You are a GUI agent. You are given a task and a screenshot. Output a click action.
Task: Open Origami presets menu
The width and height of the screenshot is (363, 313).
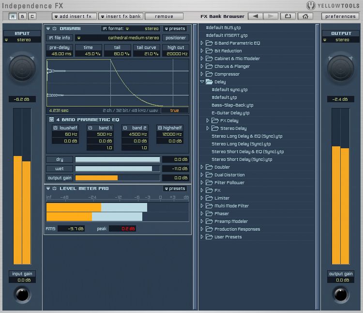(175, 29)
